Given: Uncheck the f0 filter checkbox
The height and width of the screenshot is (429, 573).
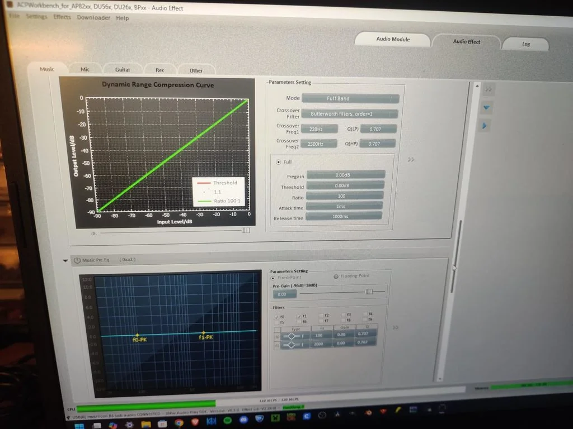Looking at the screenshot, I should coord(276,317).
